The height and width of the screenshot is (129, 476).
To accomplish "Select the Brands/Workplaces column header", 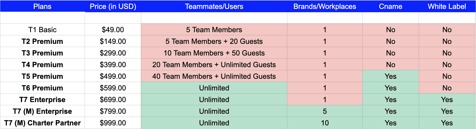I will tap(325, 6).
